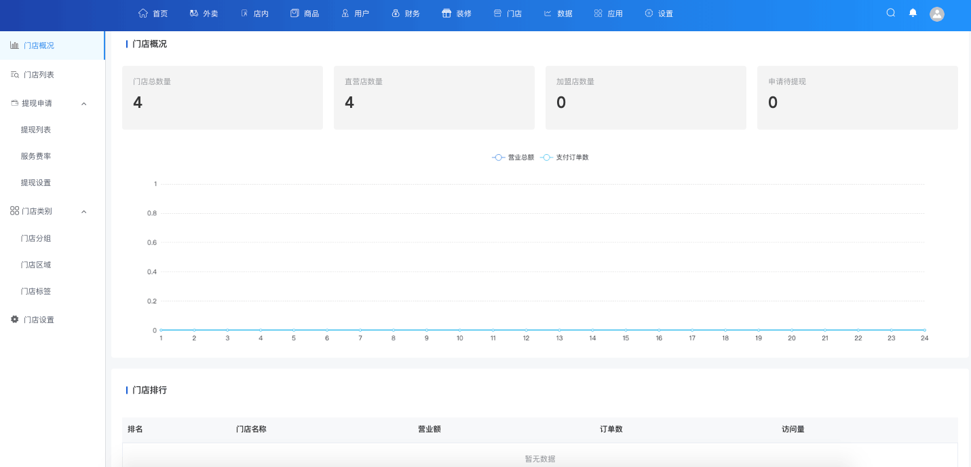
Task: Open the notification bell icon
Action: tap(913, 13)
